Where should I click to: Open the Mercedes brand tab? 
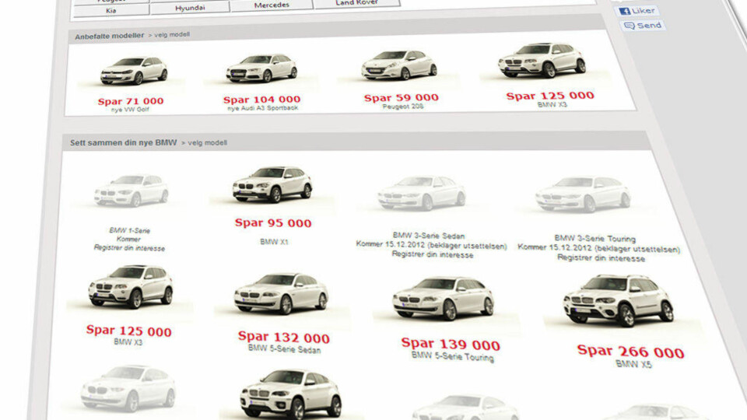pos(272,5)
